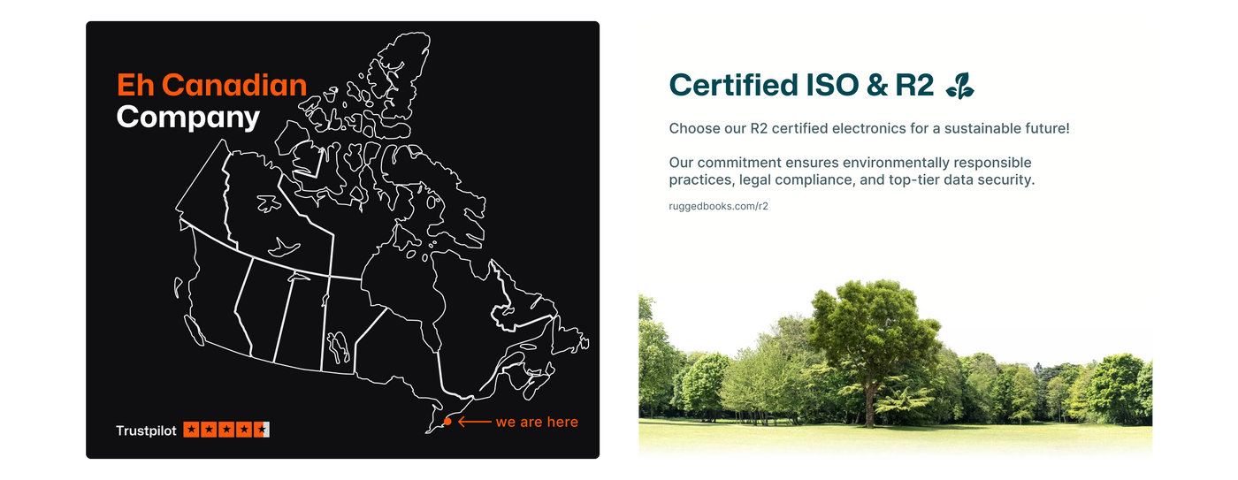Click the orange arrow pointing at the dot
Screen dimensions: 1238x480
(x=474, y=422)
